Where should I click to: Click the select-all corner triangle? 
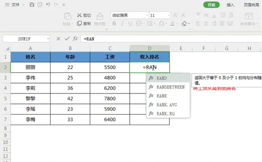[8, 49]
